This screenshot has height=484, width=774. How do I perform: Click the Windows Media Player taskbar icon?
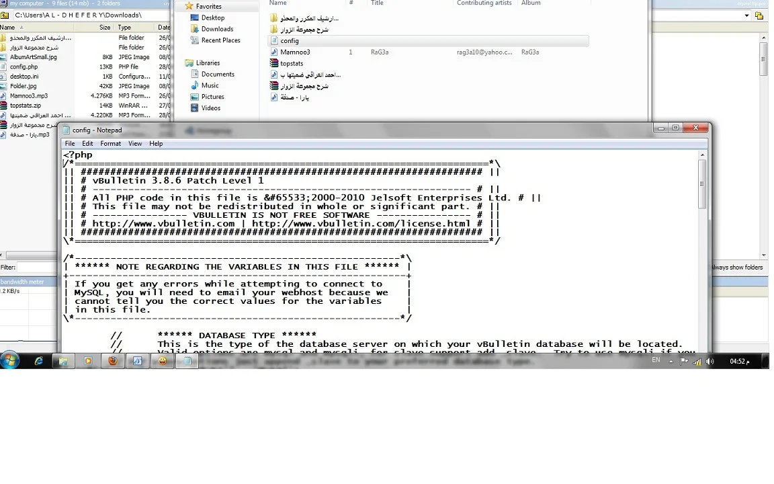point(88,361)
